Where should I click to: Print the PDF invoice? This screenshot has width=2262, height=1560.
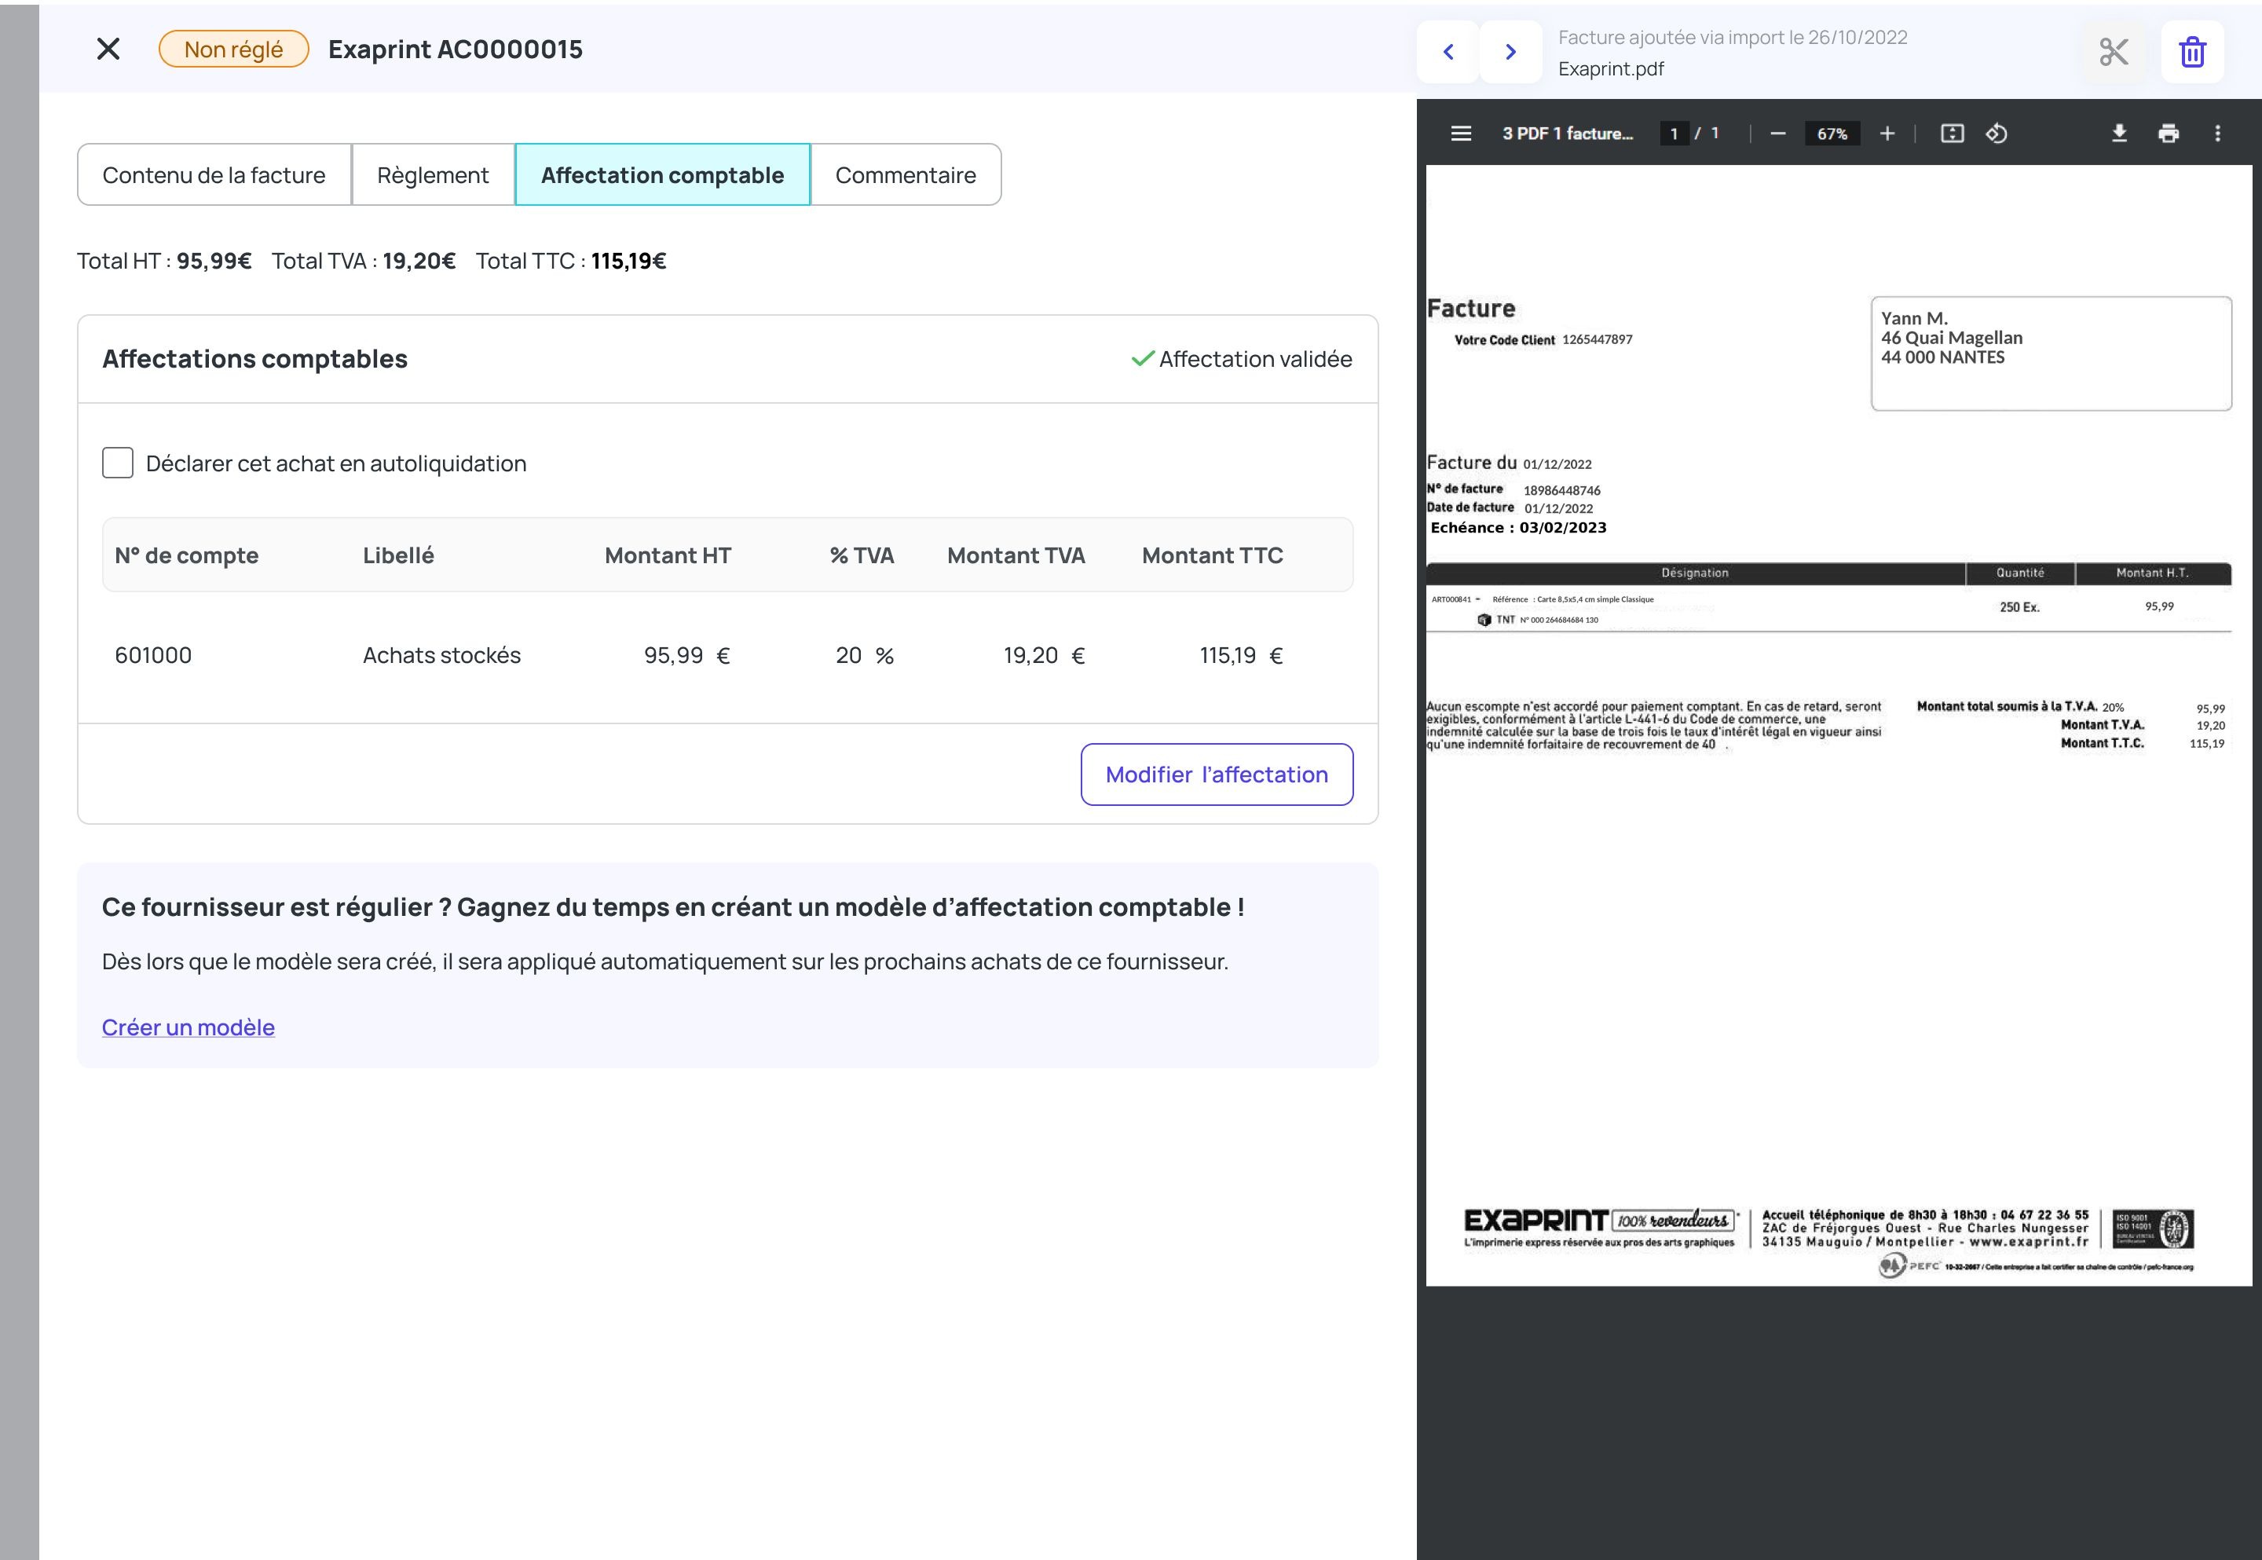[x=2169, y=134]
